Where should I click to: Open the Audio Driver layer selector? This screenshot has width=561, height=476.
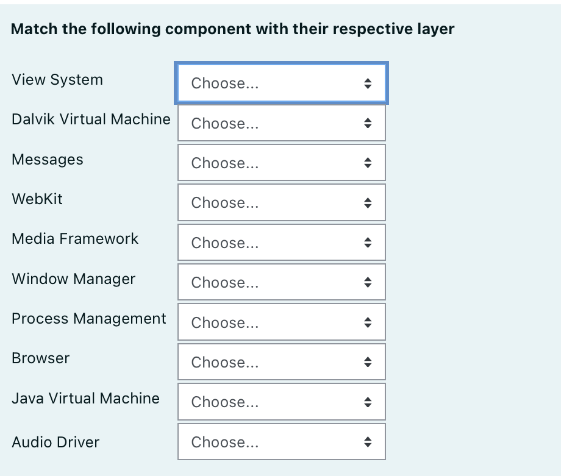280,441
